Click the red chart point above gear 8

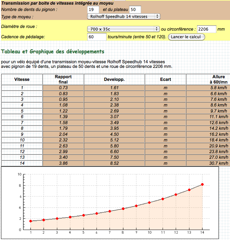pos(123,209)
